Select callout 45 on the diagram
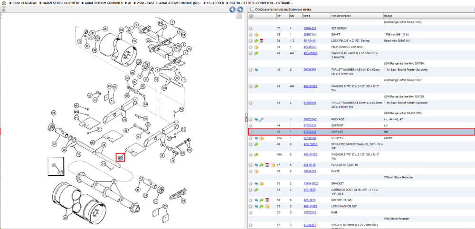The height and width of the screenshot is (229, 475). (x=120, y=158)
